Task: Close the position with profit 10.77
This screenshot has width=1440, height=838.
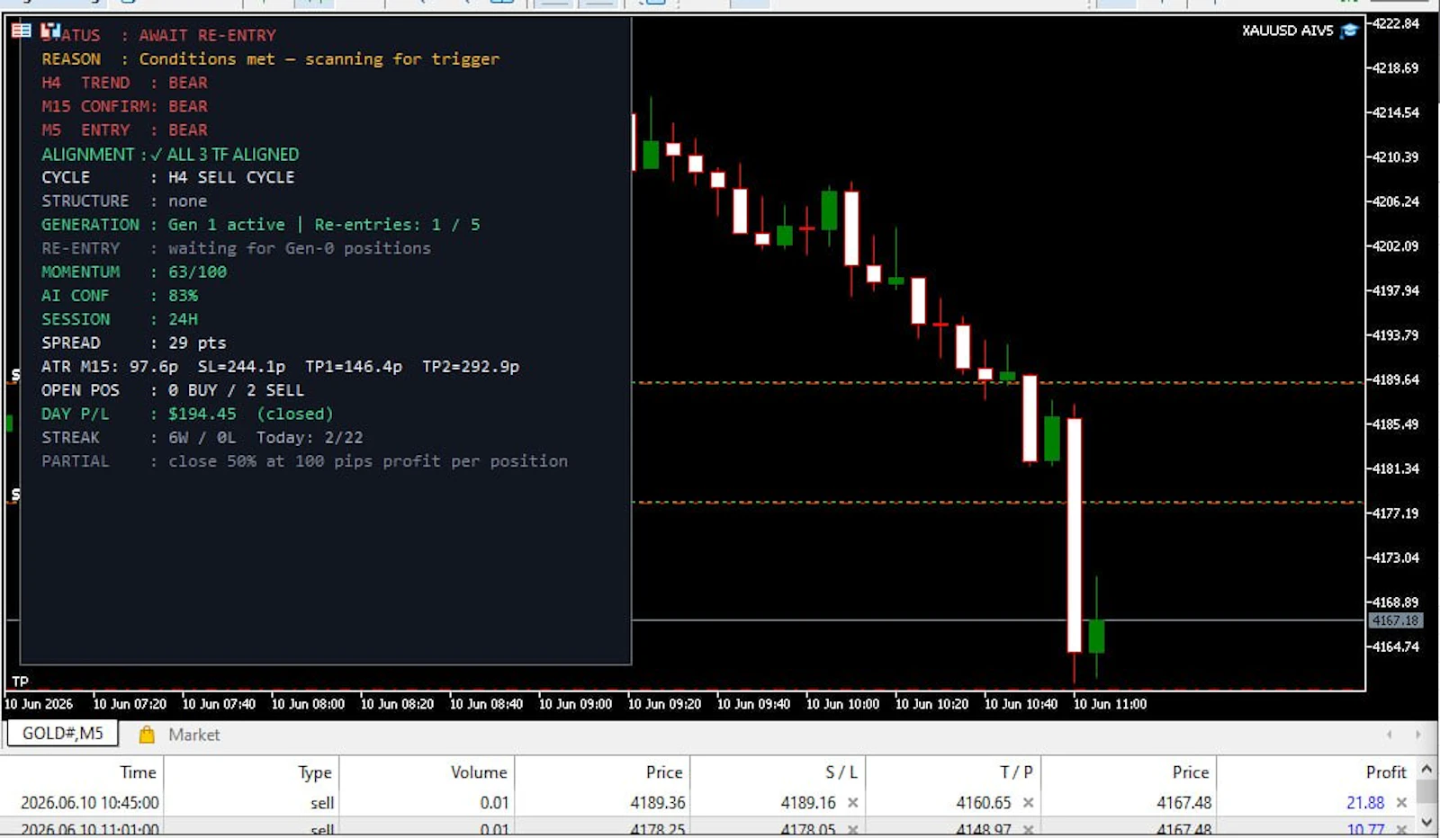Action: (x=1401, y=829)
